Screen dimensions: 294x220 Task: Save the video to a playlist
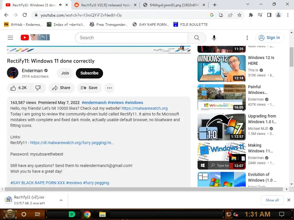[89, 88]
